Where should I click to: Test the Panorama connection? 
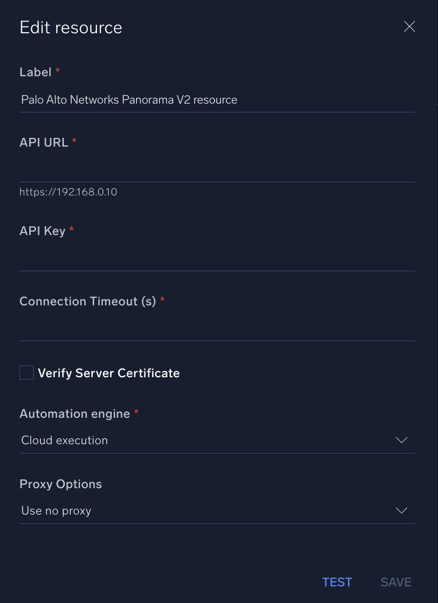pyautogui.click(x=337, y=582)
